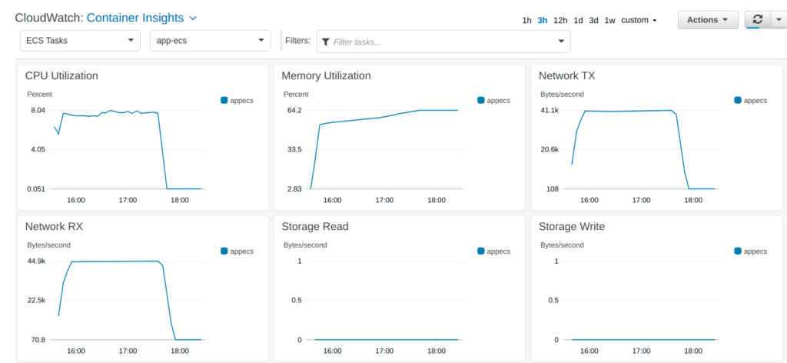Click the funnel filter icon
The image size is (787, 363).
[326, 42]
